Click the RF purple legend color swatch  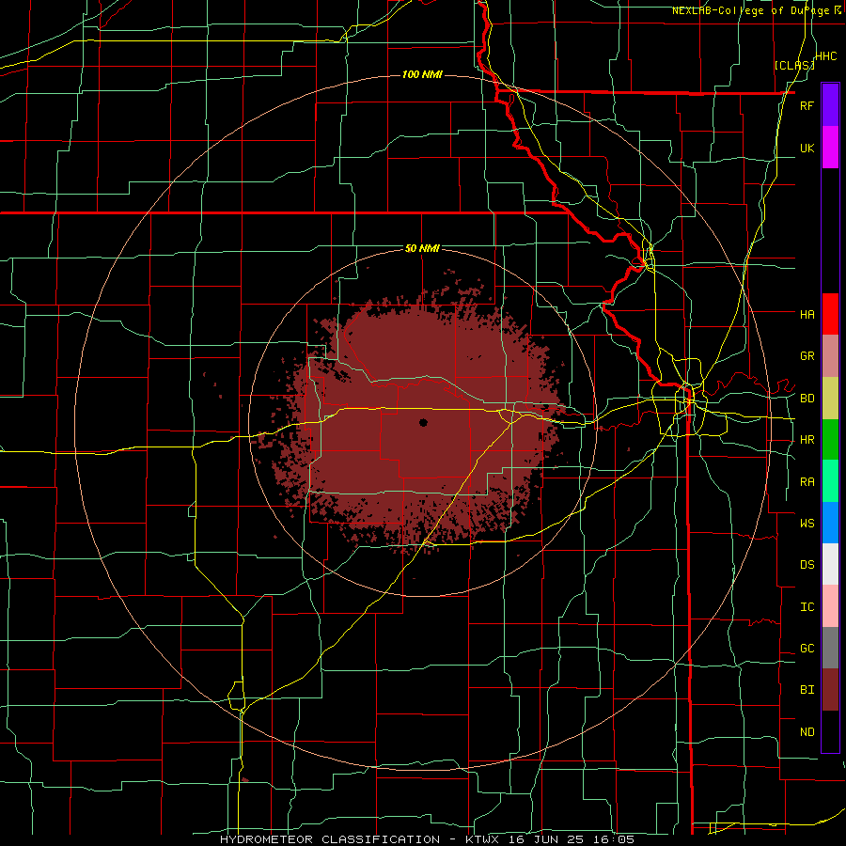(x=830, y=105)
